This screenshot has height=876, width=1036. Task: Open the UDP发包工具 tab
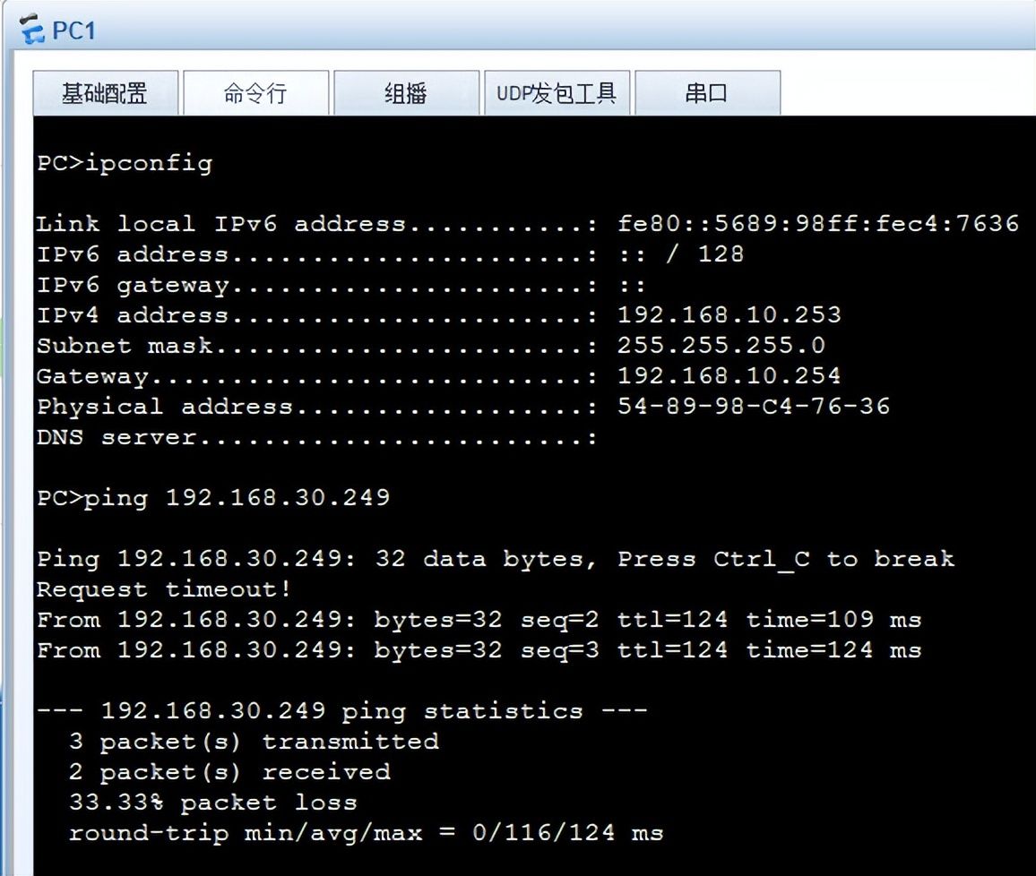coord(557,93)
